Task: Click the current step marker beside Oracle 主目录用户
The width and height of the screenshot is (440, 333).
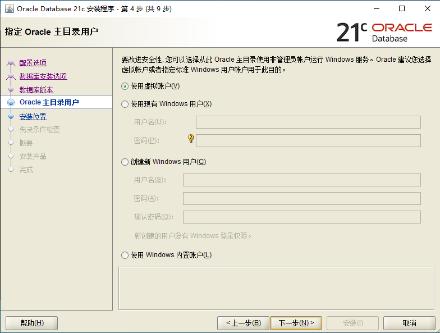Action: (11, 102)
